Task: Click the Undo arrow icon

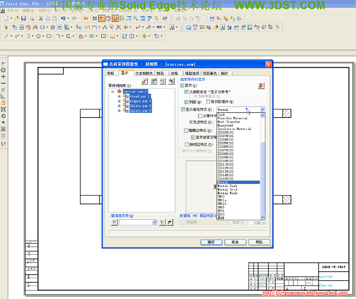Action: [x=63, y=18]
